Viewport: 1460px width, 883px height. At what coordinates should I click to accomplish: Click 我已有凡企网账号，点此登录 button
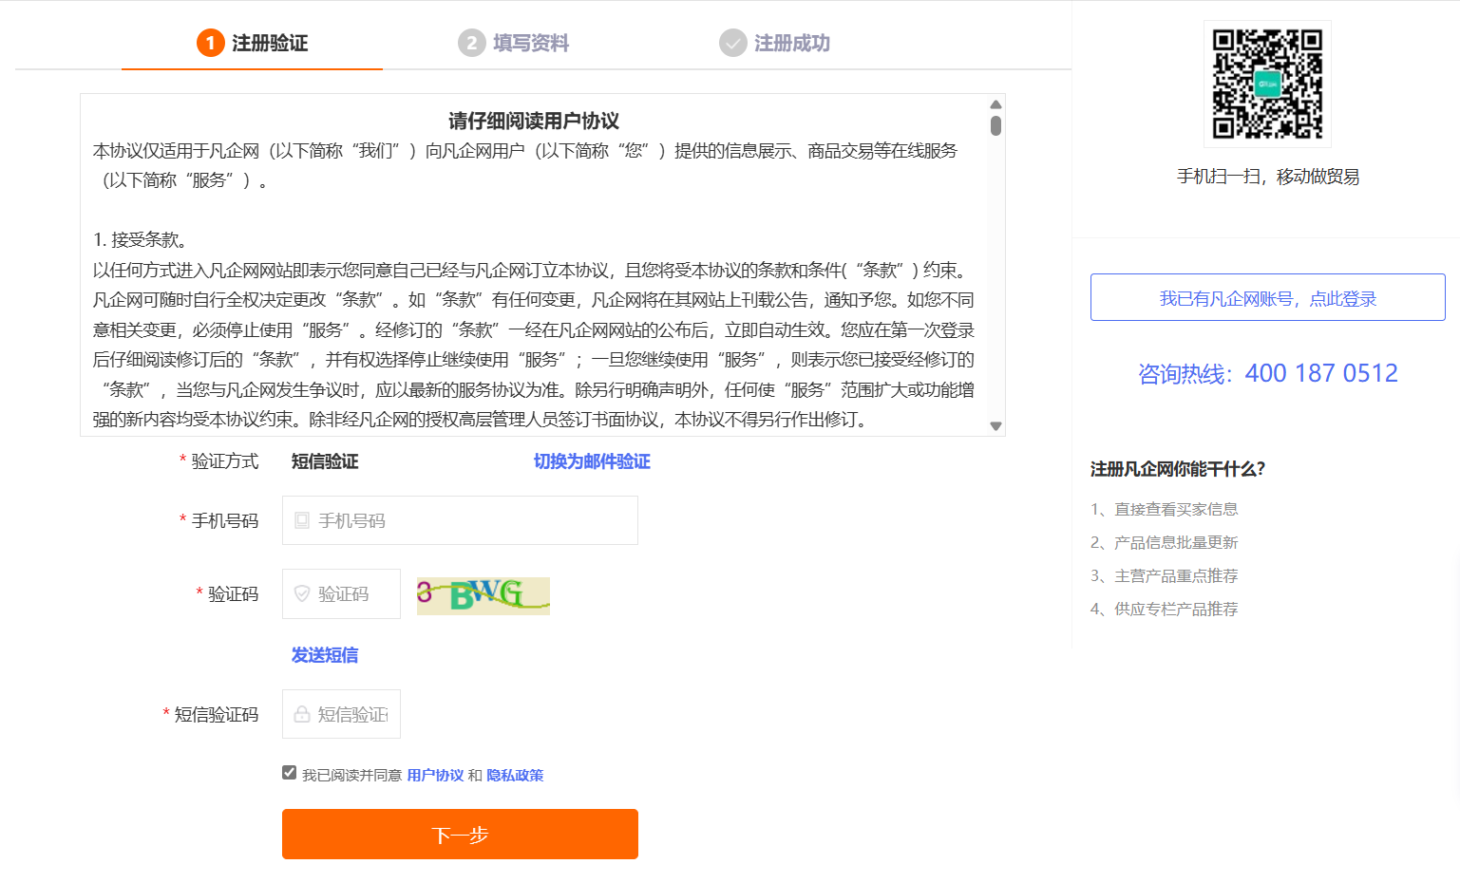1267,297
